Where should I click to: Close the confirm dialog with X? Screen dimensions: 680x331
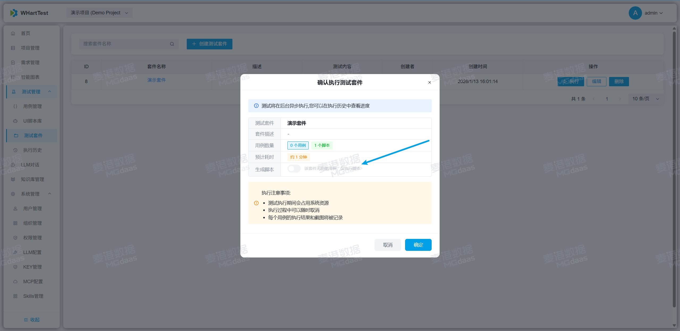point(430,83)
